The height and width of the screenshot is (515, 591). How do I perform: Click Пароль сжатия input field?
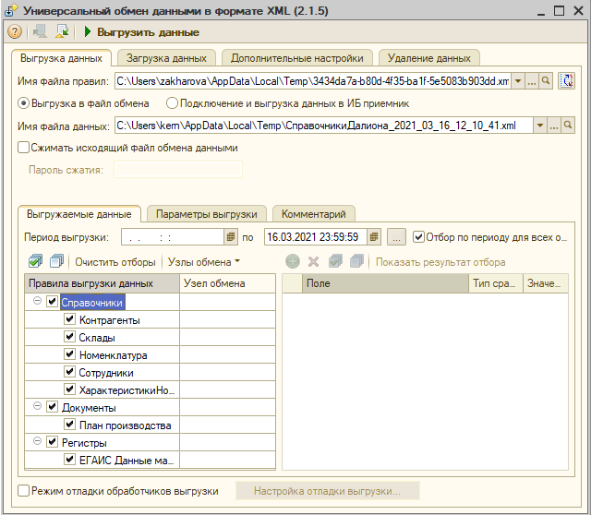(x=178, y=170)
